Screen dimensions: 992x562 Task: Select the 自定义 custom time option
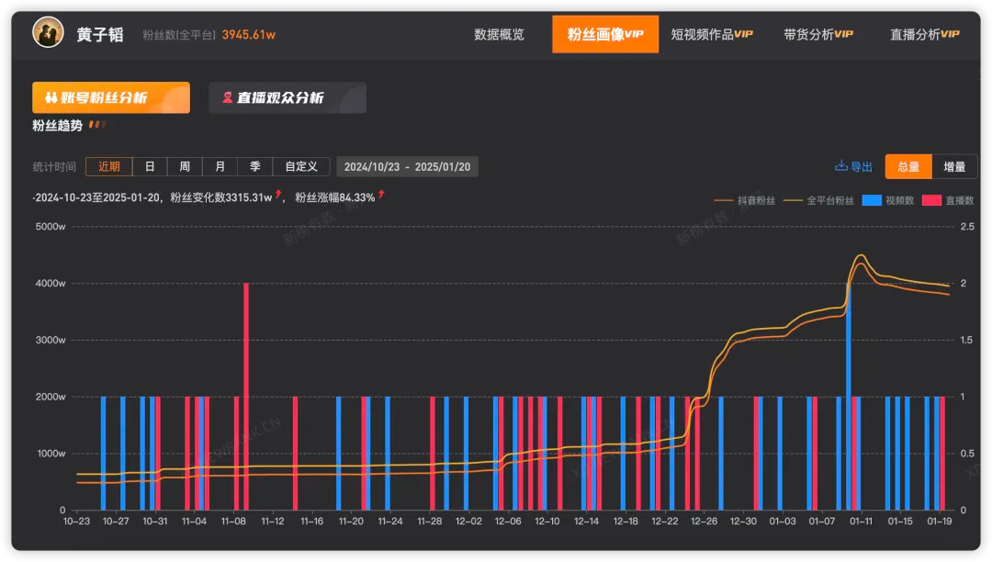[x=300, y=167]
